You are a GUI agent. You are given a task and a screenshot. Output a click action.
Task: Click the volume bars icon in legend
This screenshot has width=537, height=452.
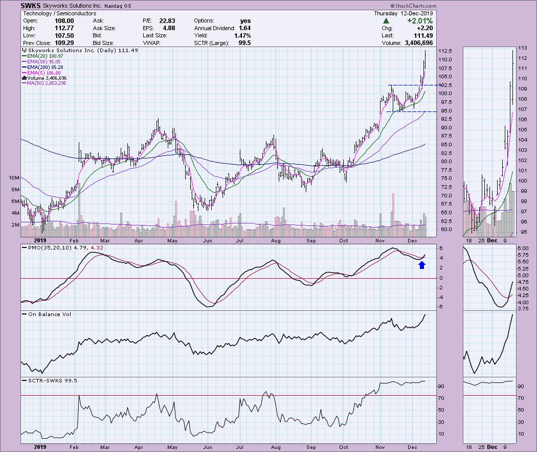coord(24,78)
